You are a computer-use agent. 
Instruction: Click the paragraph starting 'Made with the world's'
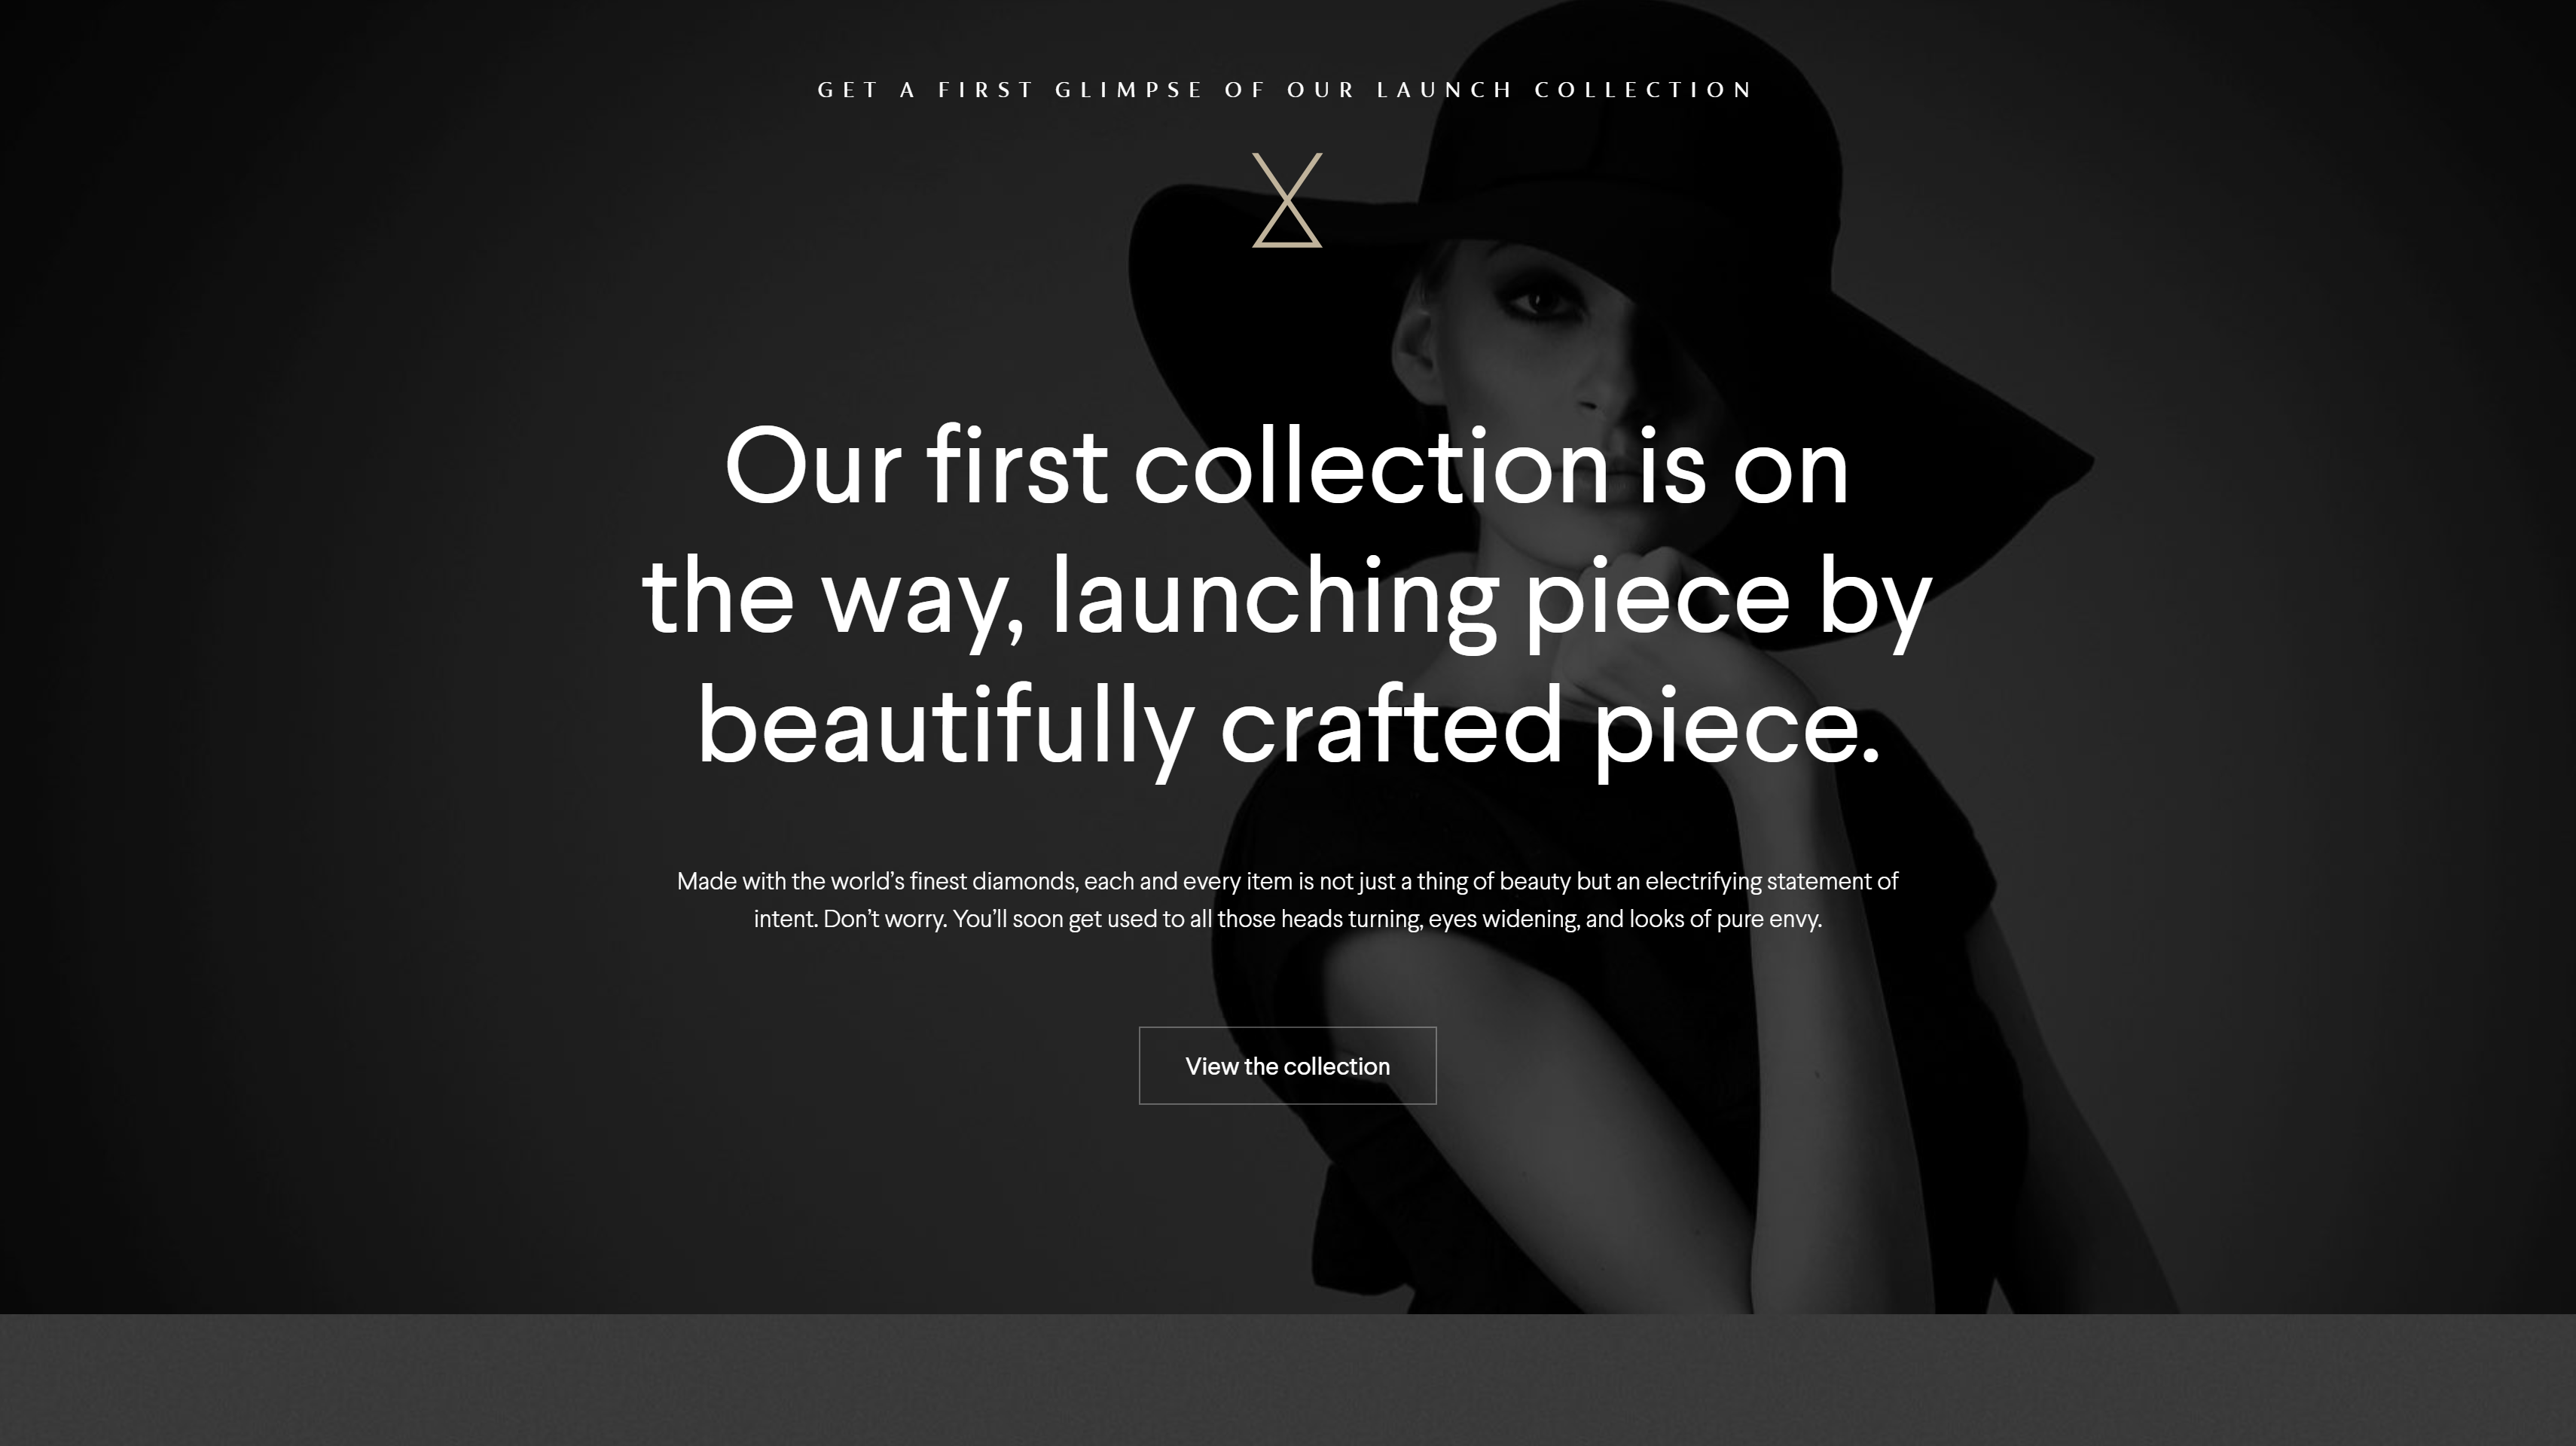[x=1287, y=900]
